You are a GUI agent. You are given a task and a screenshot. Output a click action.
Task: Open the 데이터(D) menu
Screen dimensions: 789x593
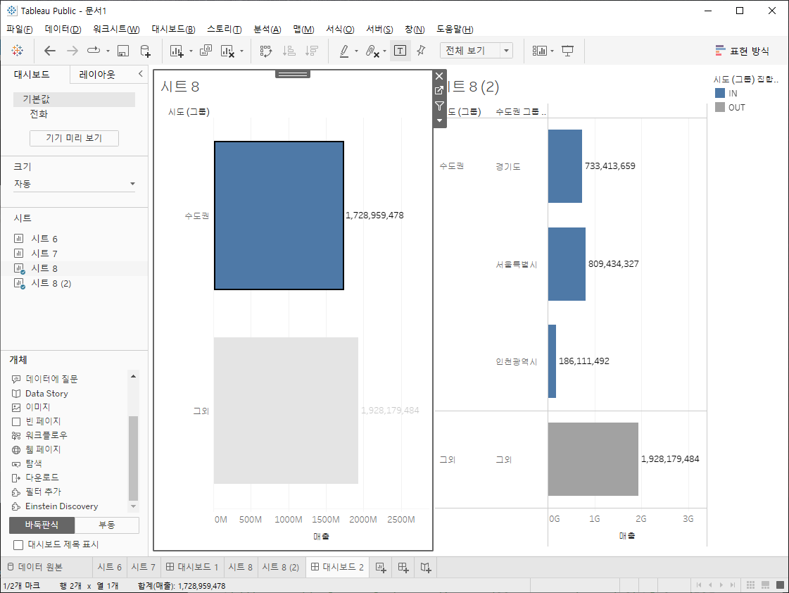click(x=63, y=29)
